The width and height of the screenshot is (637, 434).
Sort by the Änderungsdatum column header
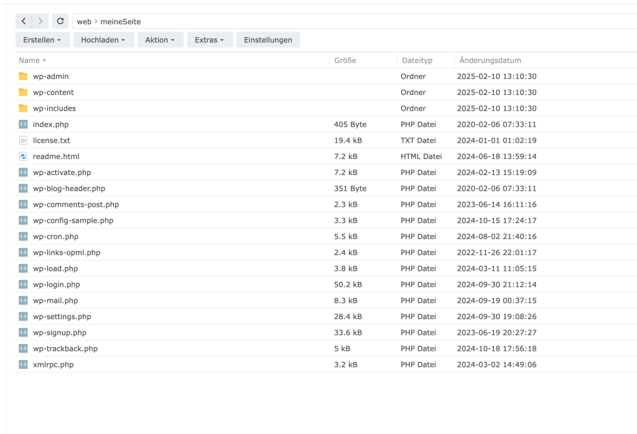coord(490,60)
